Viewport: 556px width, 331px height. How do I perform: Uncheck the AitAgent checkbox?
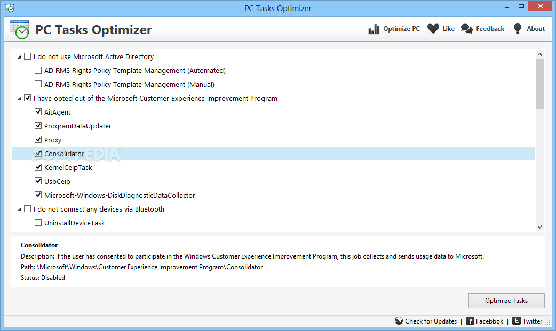pyautogui.click(x=38, y=111)
